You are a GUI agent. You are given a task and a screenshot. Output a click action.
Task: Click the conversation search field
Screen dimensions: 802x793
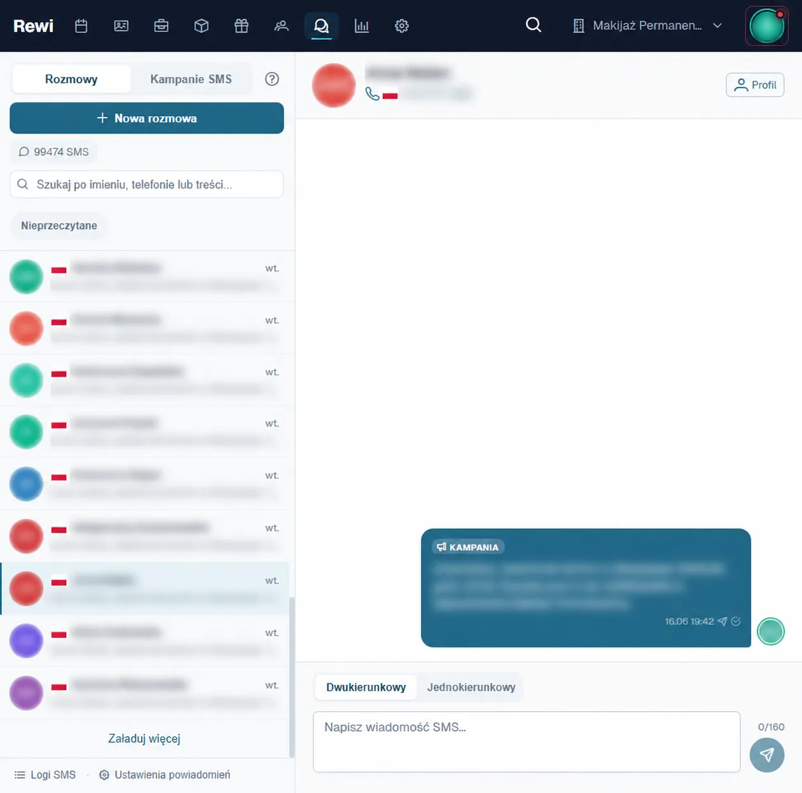(x=147, y=184)
